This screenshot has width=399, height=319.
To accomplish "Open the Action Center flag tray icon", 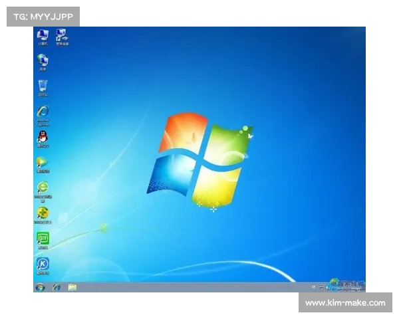I will 313,287.
